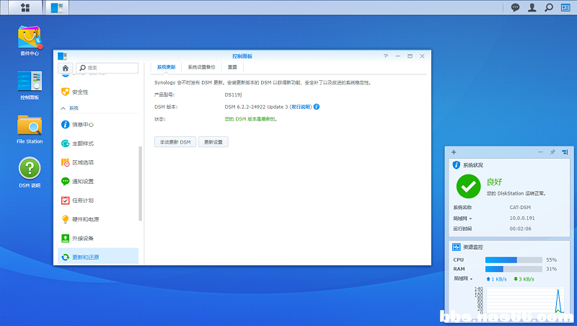Click the Resource Monitor (资源监控) widget icon

coord(457,247)
